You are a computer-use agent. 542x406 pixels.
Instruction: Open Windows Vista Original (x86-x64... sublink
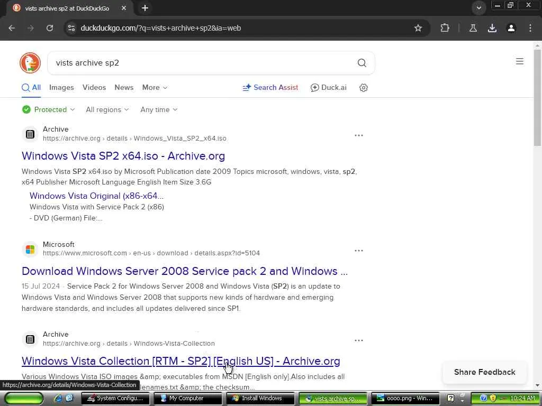coord(96,196)
